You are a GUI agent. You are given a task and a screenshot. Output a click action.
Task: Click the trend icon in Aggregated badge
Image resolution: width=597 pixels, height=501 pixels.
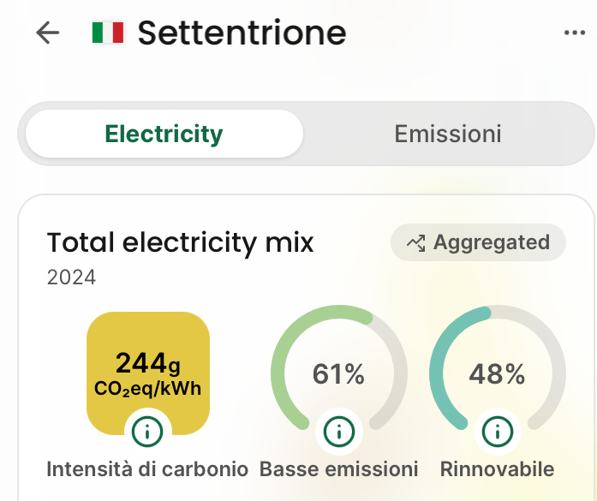[x=415, y=243]
